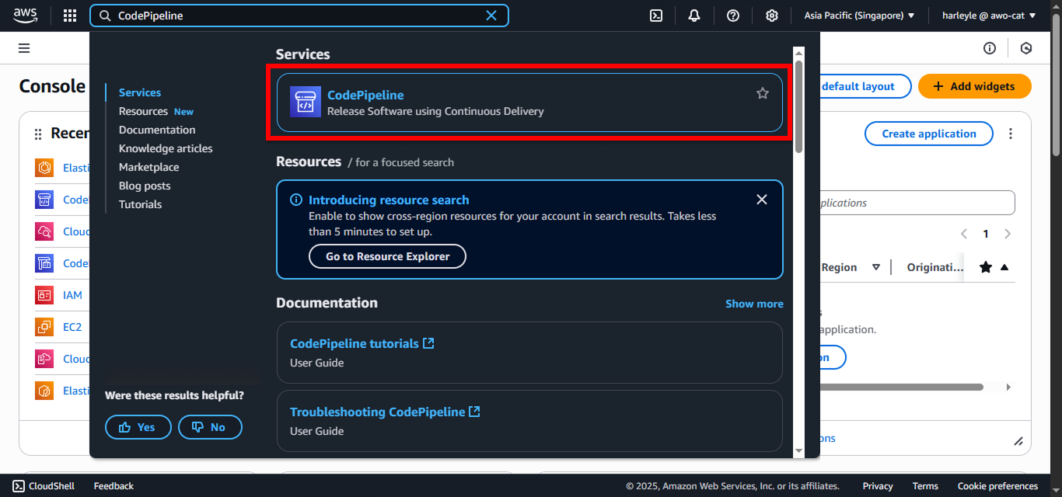Open CloudShell from the top bar icon
Viewport: 1062px width, 497px height.
656,16
